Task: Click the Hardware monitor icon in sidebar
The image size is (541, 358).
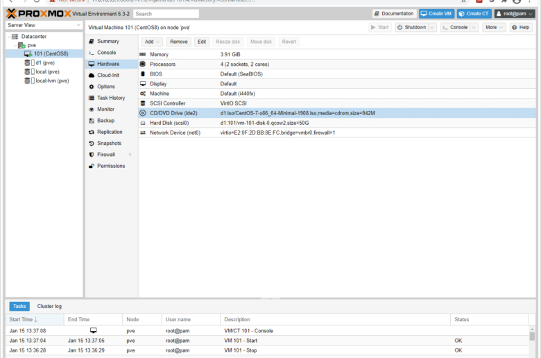Action: coord(92,64)
